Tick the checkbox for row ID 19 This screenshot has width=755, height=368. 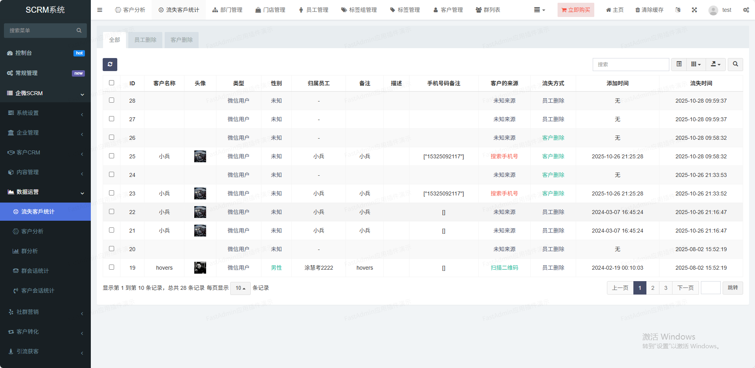tap(111, 267)
